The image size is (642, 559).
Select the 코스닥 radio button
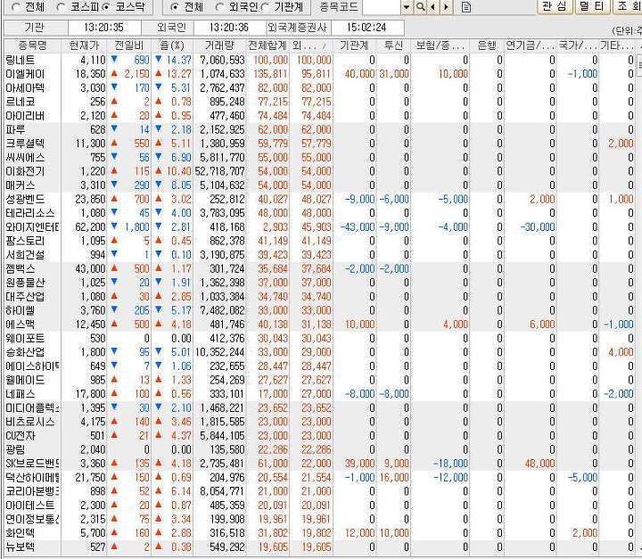[105, 7]
